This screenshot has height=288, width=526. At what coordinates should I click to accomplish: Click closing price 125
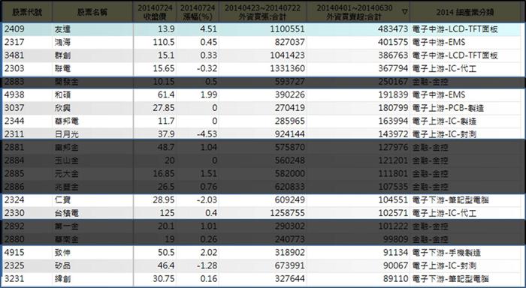point(167,213)
